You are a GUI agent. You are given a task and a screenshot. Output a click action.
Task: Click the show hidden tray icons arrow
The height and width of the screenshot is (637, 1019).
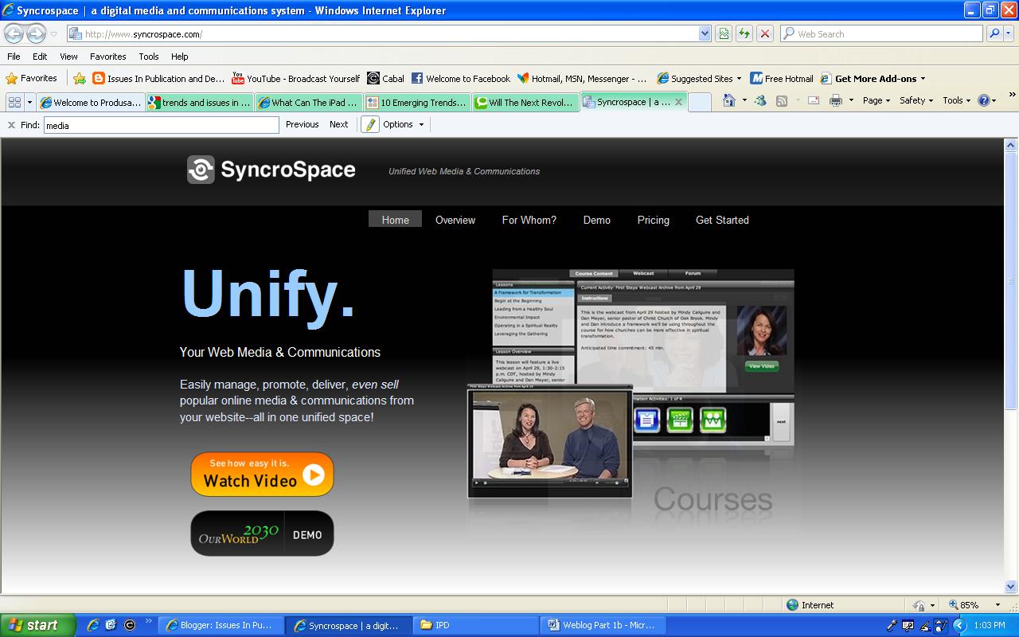click(959, 625)
